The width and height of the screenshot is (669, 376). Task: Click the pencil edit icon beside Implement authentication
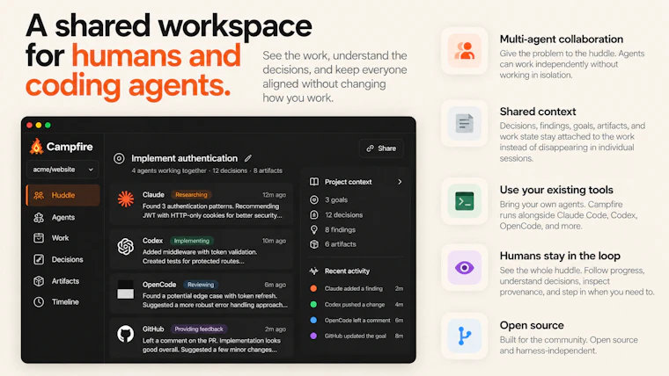[248, 158]
